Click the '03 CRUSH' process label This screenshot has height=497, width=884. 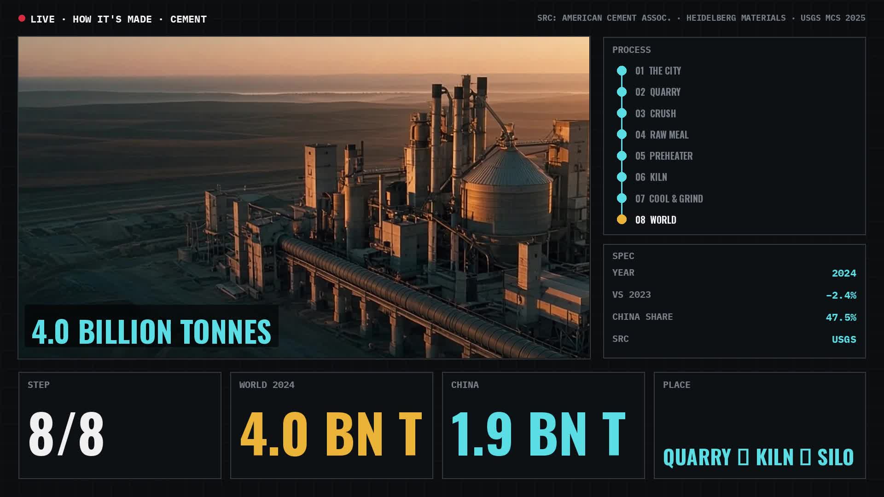pos(656,114)
